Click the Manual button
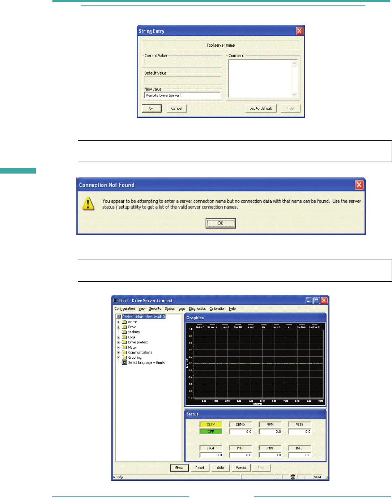Image resolution: width=392 pixels, height=504 pixels. point(241,467)
